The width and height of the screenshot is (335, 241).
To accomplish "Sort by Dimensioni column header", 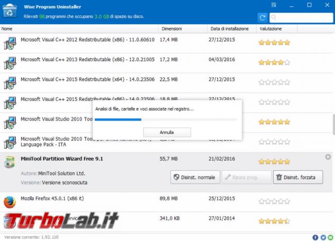I will click(182, 29).
